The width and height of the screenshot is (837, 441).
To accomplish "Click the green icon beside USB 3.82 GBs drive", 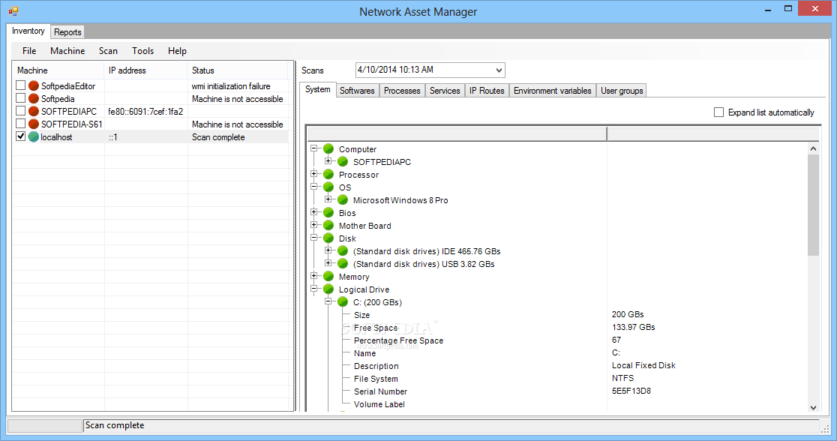I will 343,264.
